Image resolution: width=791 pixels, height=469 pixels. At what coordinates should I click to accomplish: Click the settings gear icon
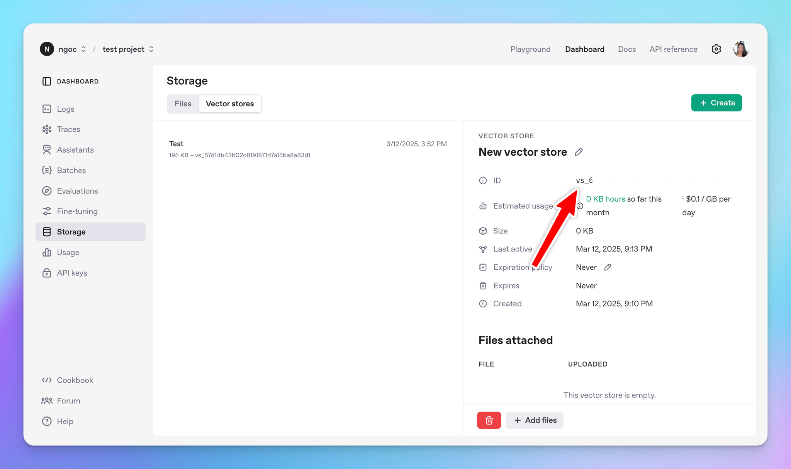716,49
